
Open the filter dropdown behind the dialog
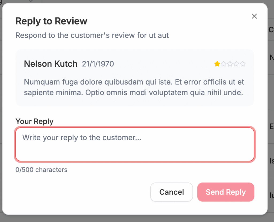[30, 1]
